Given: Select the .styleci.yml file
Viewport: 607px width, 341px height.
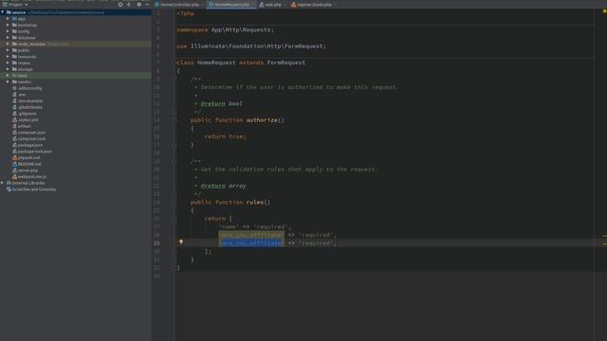Looking at the screenshot, I should [26, 120].
